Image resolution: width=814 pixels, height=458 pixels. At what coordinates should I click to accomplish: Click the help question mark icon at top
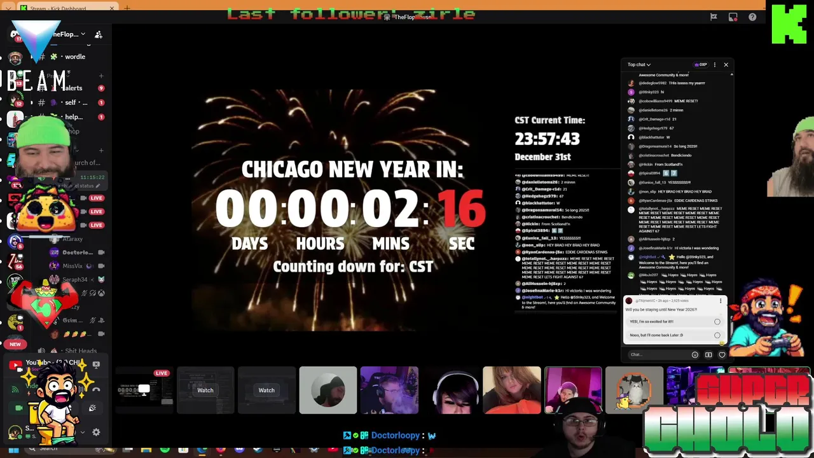coord(752,17)
